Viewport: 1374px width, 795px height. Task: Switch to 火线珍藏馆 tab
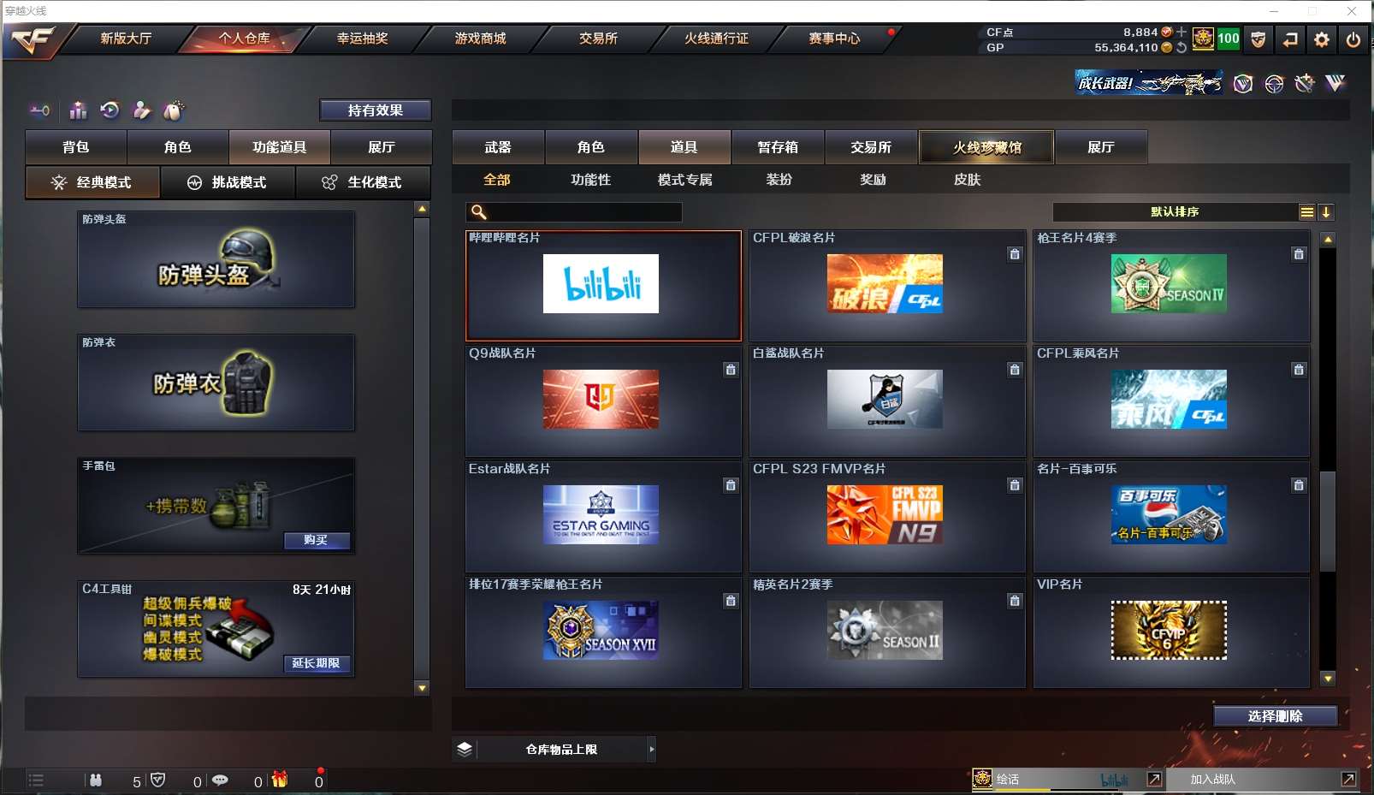(986, 147)
